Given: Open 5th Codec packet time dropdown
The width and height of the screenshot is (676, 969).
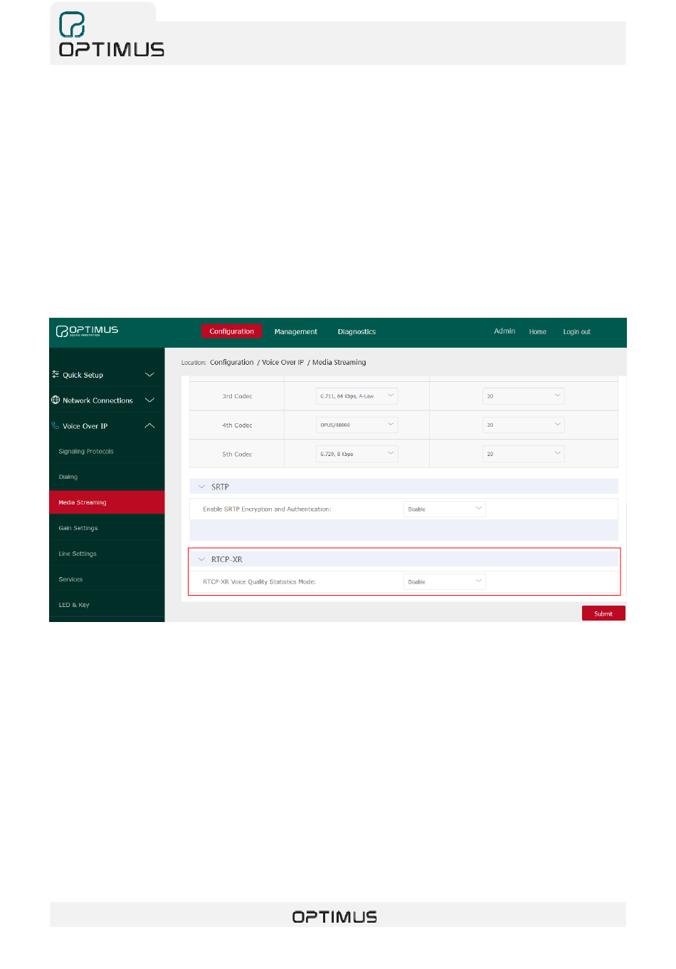Looking at the screenshot, I should [x=523, y=454].
